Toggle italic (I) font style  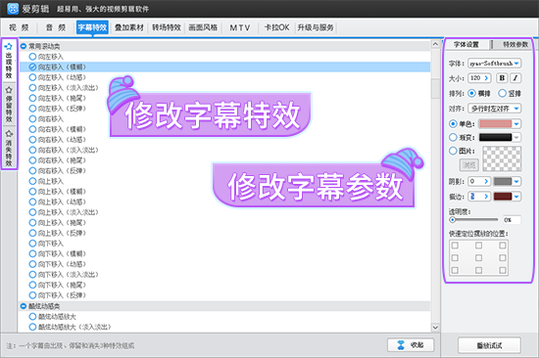click(515, 78)
